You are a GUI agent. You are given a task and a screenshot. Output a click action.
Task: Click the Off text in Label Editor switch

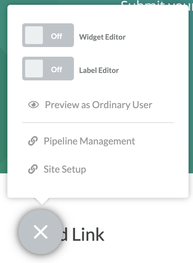[57, 69]
